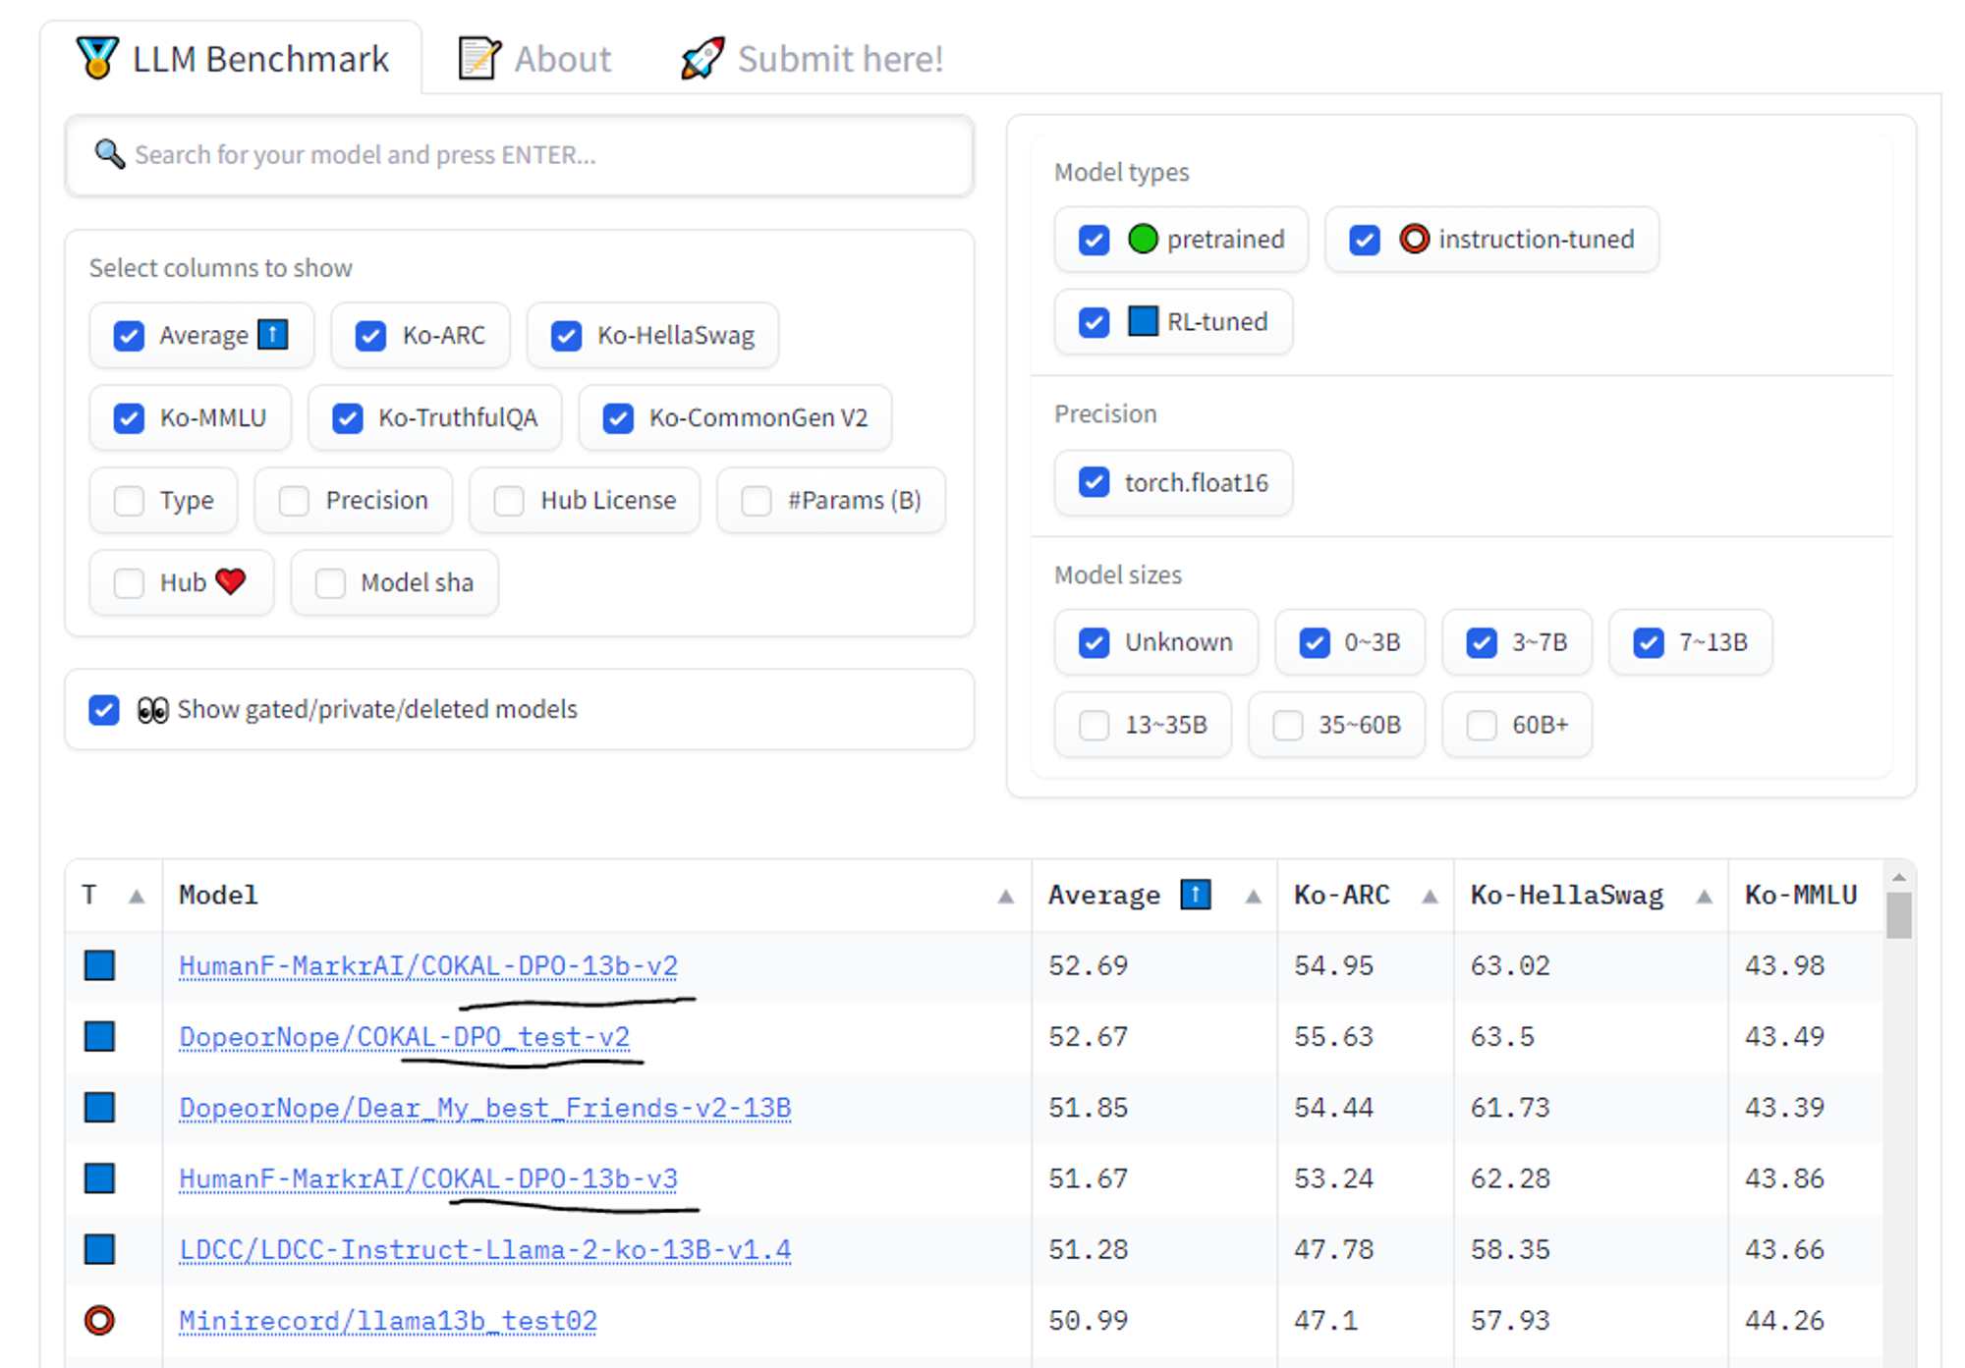Check the Hub License column checkbox
This screenshot has height=1368, width=1965.
click(x=509, y=501)
